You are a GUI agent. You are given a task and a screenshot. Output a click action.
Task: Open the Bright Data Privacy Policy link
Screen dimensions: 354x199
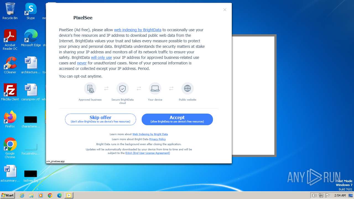[157, 139]
